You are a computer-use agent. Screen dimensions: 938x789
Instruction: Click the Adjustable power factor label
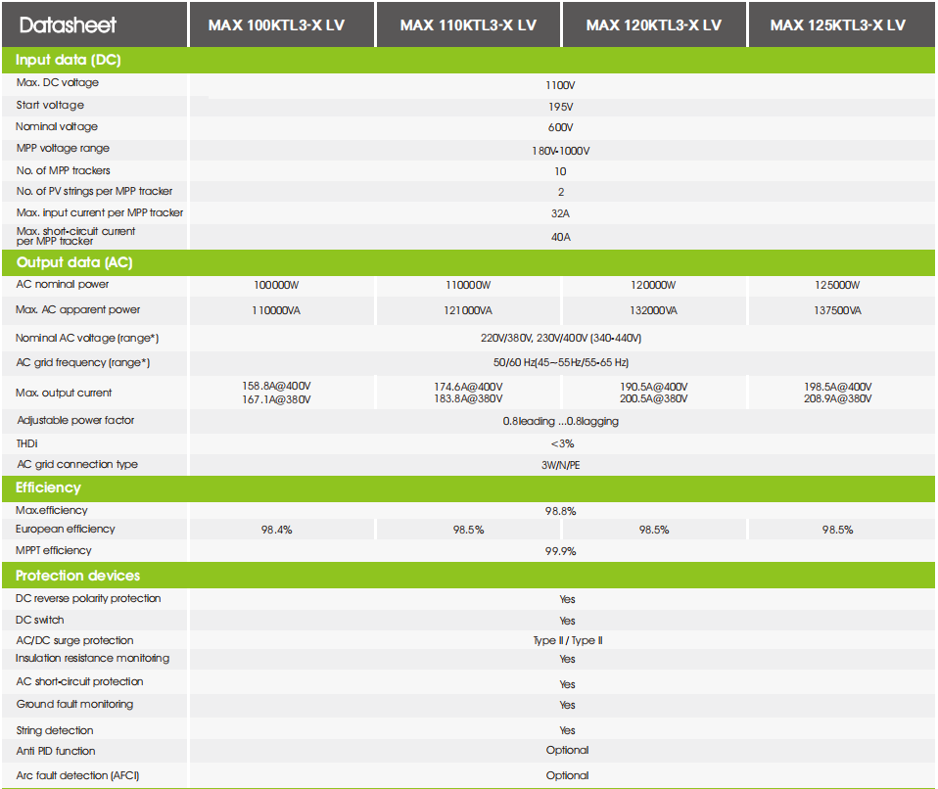tap(76, 421)
